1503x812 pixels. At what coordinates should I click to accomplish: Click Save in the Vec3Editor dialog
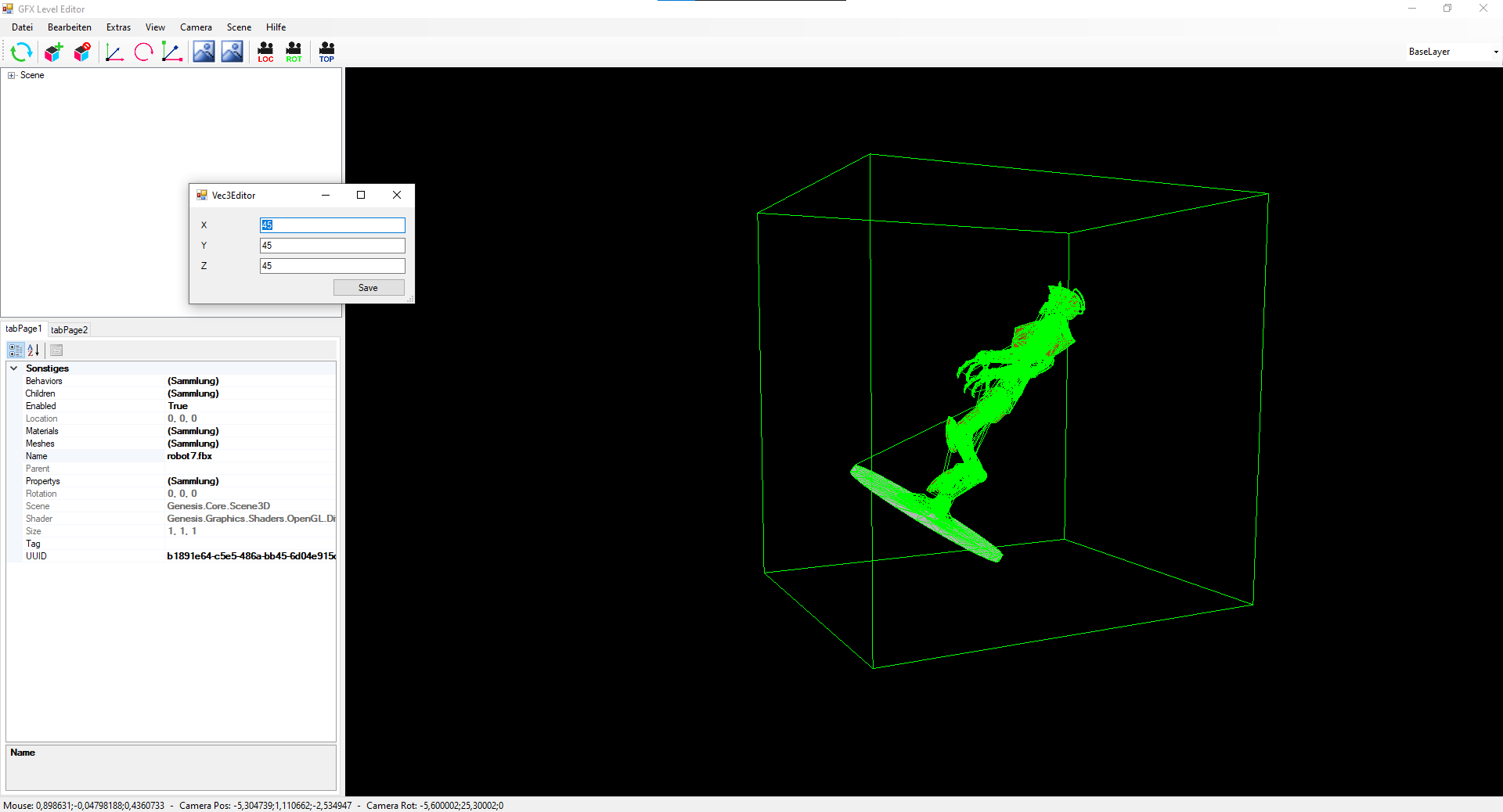click(x=368, y=288)
